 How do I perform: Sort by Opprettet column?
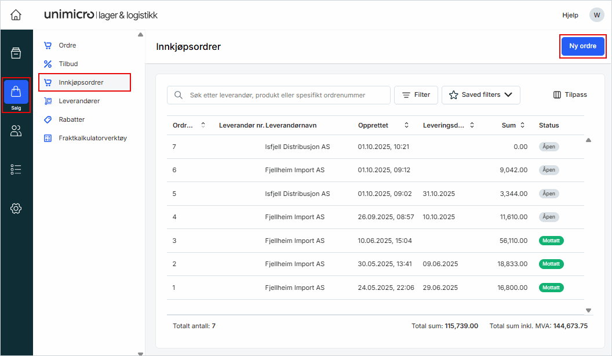point(384,125)
